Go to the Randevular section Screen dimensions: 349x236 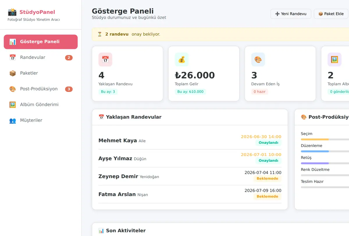pyautogui.click(x=41, y=57)
